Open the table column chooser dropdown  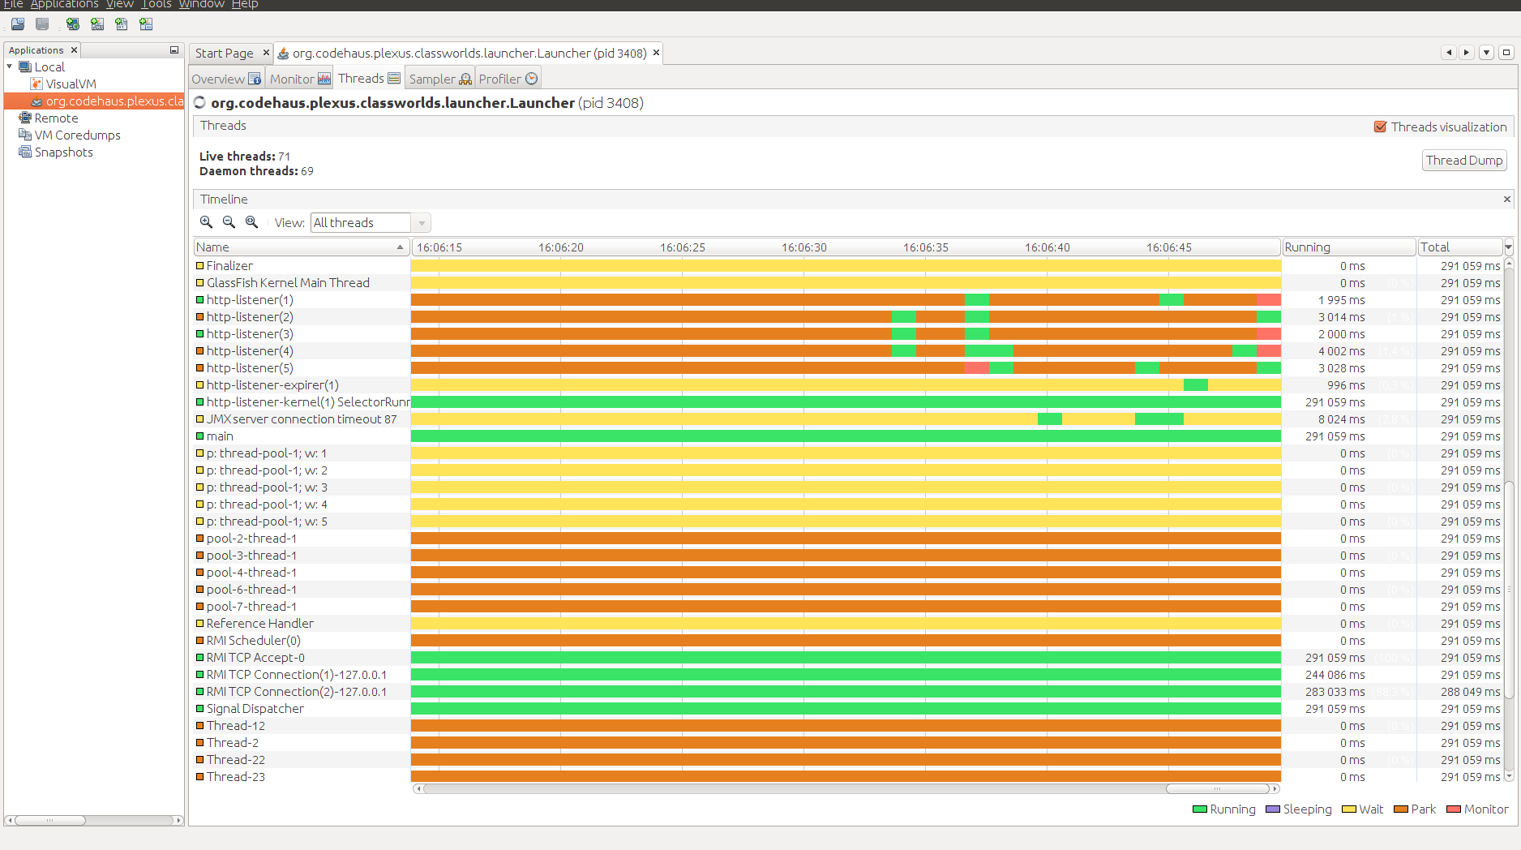click(1509, 247)
